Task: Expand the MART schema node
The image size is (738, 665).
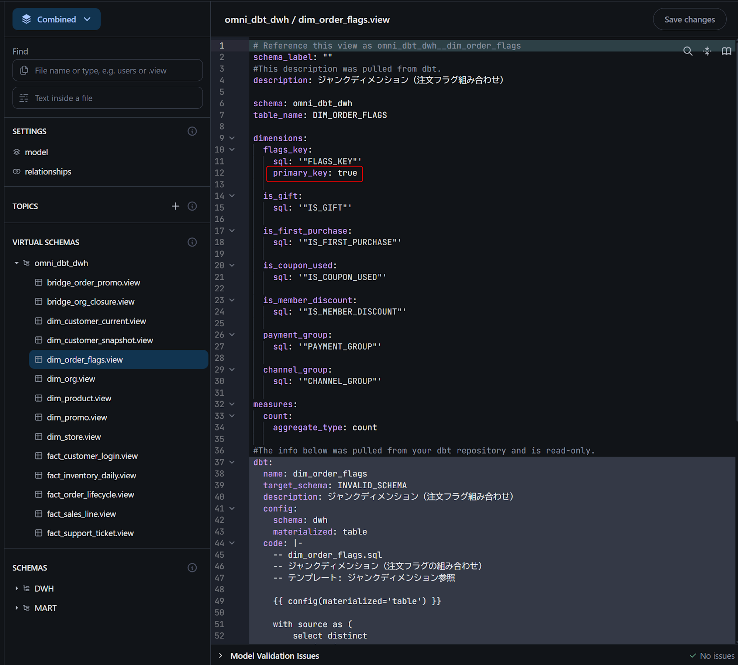Action: pyautogui.click(x=16, y=608)
